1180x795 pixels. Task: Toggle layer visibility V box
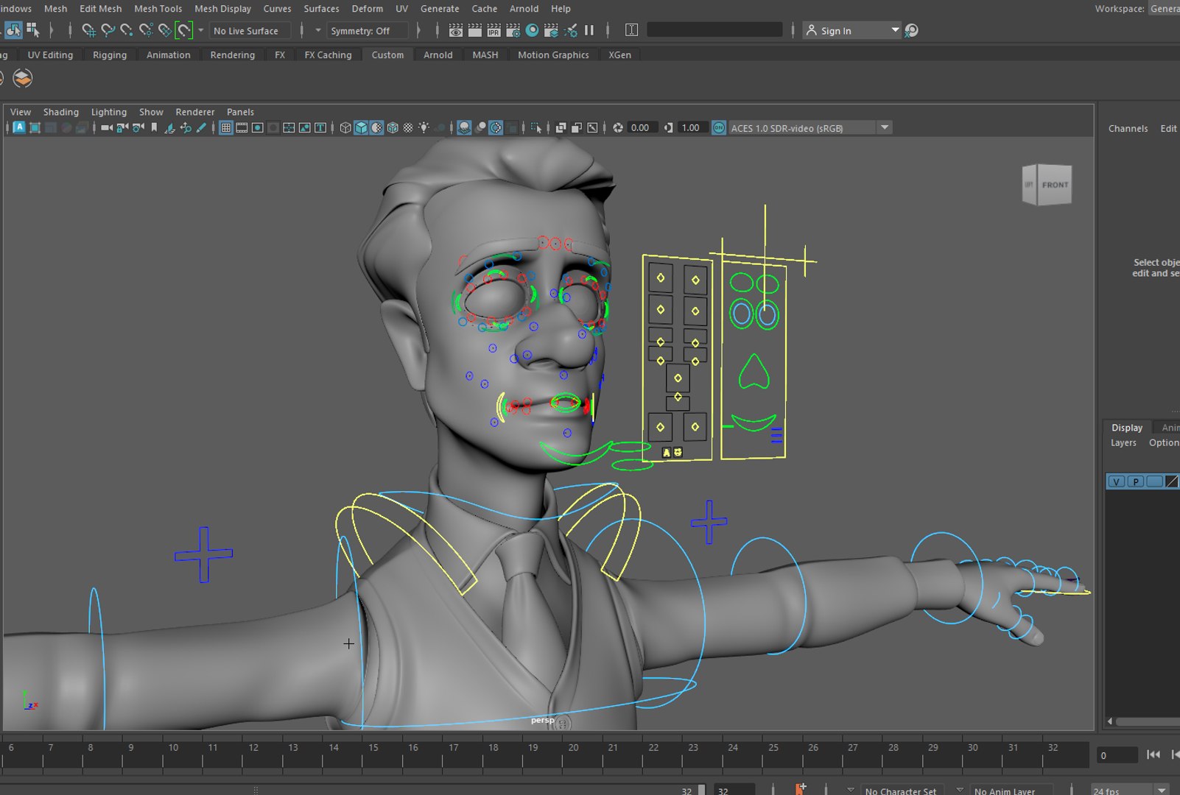point(1117,481)
